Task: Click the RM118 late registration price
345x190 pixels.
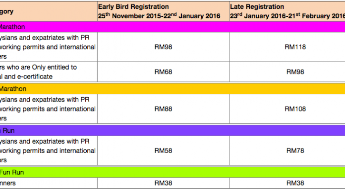Action: coord(295,47)
